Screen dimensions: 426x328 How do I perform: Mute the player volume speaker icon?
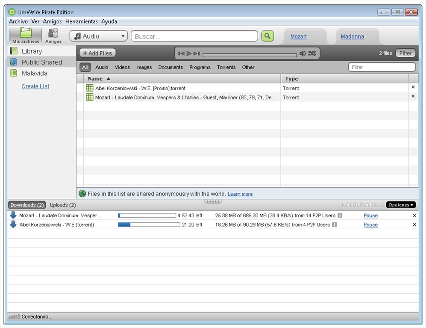pyautogui.click(x=303, y=53)
